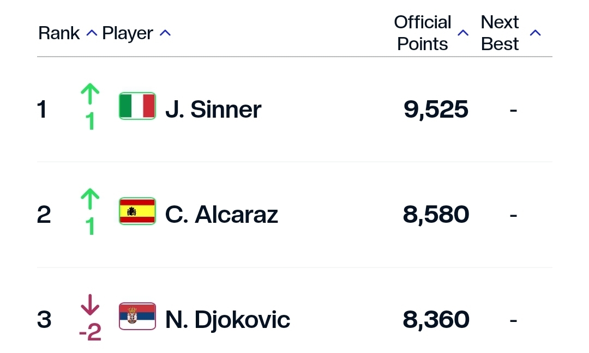The image size is (589, 353).
Task: Open J. Sinner's player profile
Action: (213, 109)
